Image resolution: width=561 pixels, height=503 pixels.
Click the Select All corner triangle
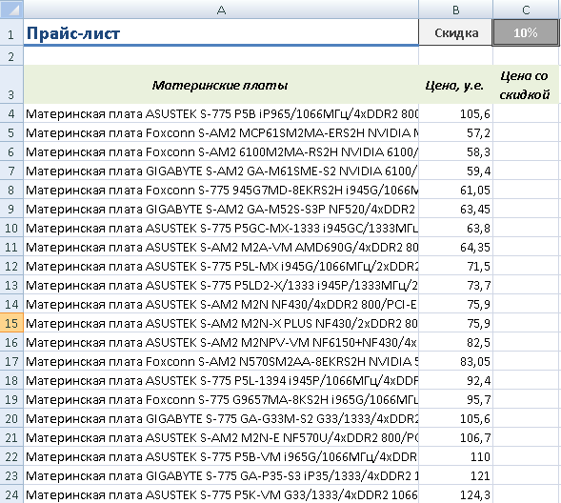(x=11, y=10)
